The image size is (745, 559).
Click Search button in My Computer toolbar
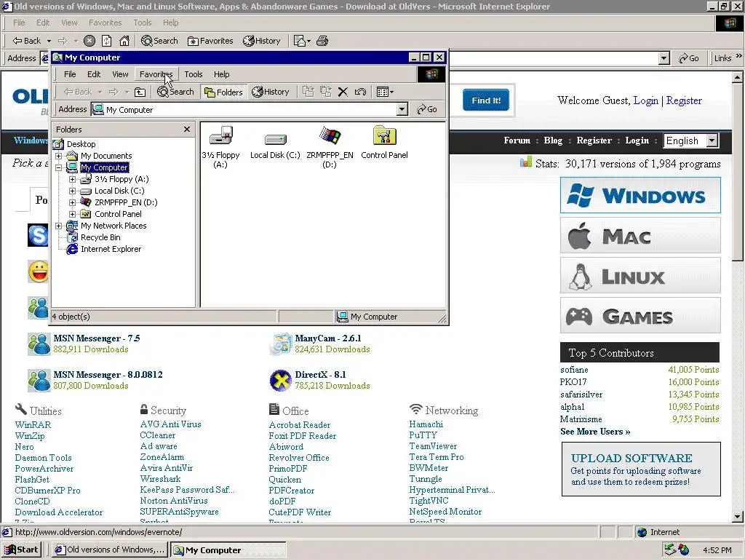(x=175, y=92)
